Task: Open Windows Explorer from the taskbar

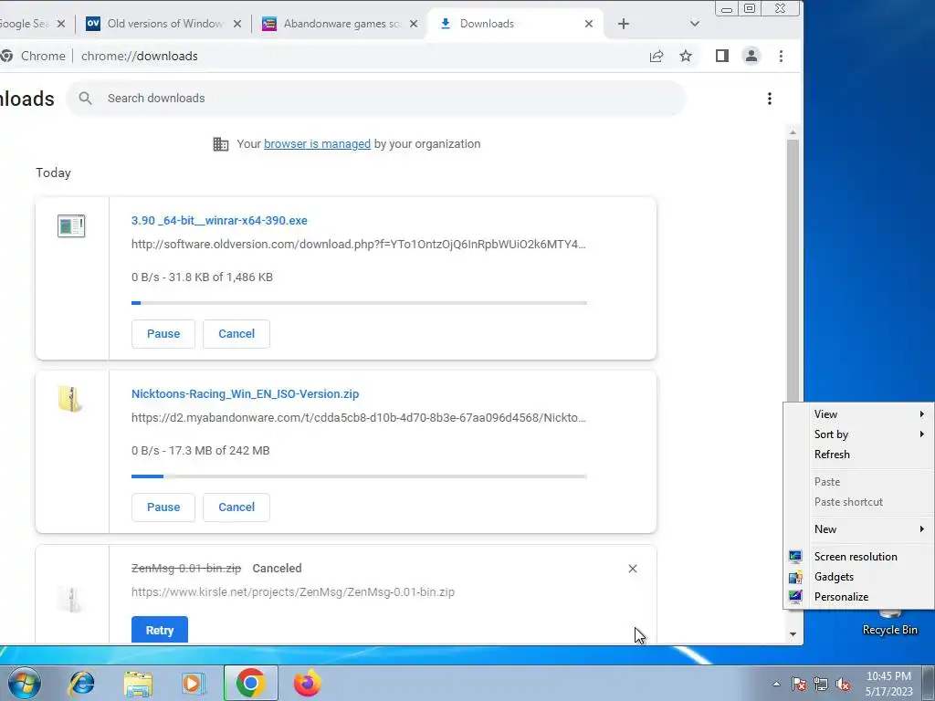Action: [x=138, y=683]
